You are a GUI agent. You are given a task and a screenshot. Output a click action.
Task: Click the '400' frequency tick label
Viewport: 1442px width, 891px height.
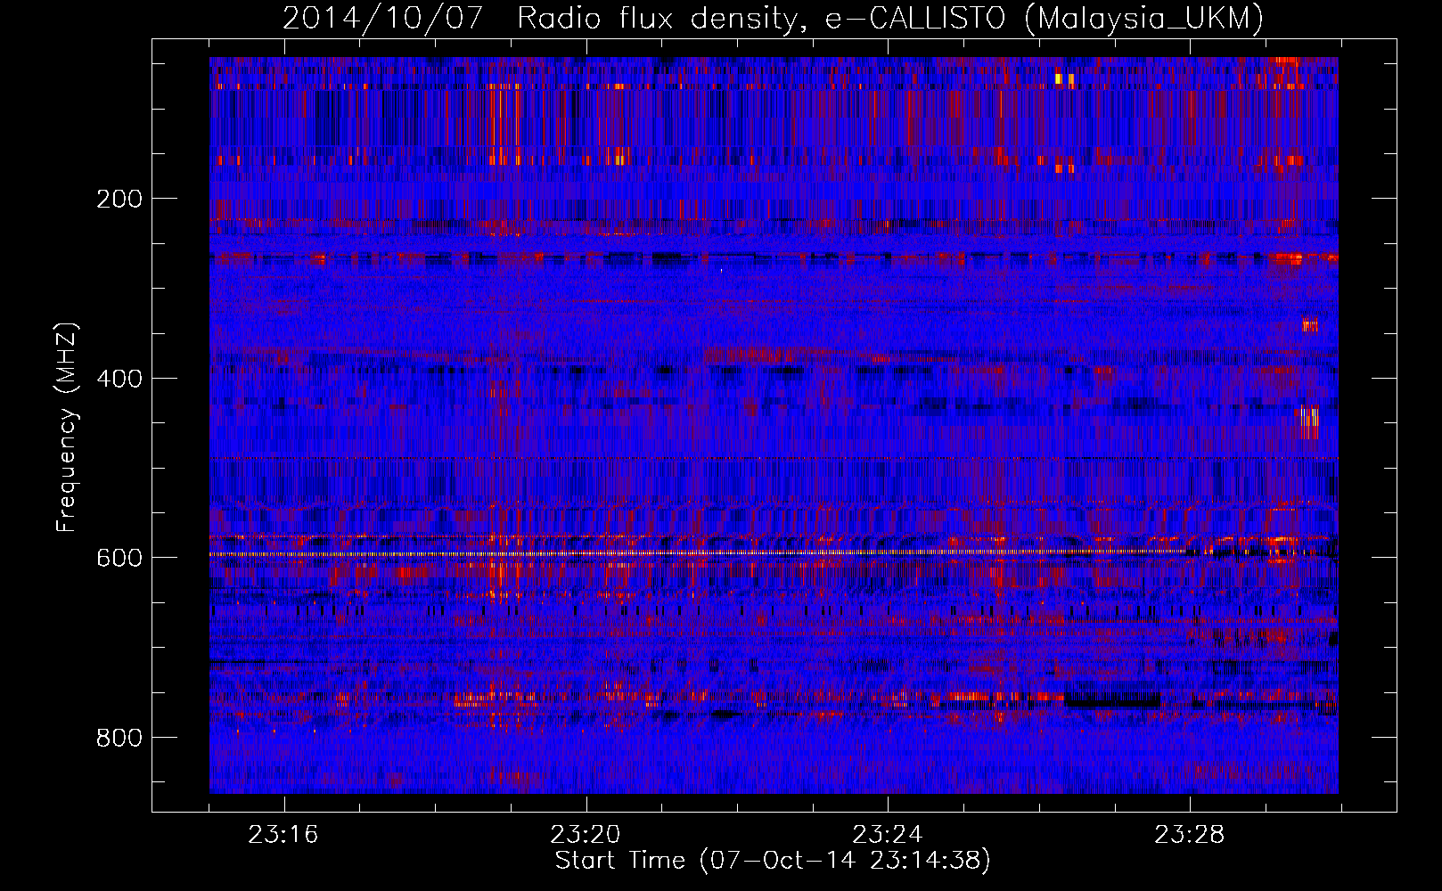coord(119,379)
